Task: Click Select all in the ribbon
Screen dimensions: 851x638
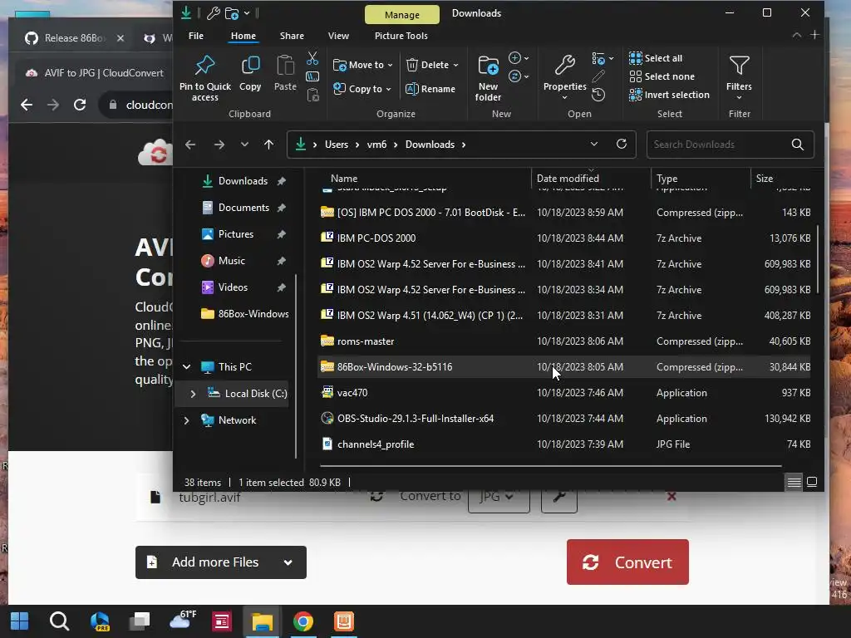Action: (656, 58)
